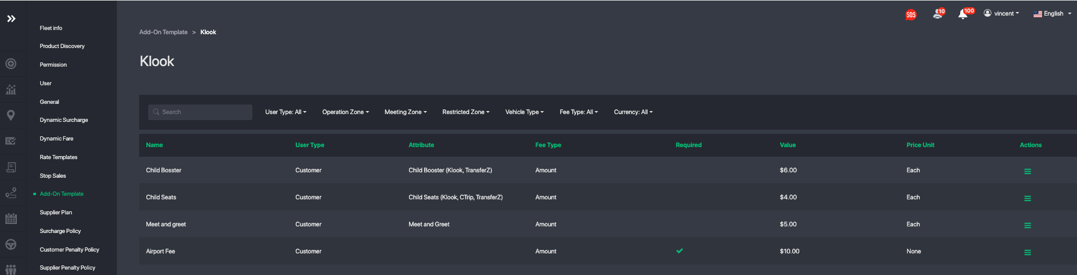Image resolution: width=1077 pixels, height=275 pixels.
Task: Click the Price Unit column header
Action: [x=920, y=145]
